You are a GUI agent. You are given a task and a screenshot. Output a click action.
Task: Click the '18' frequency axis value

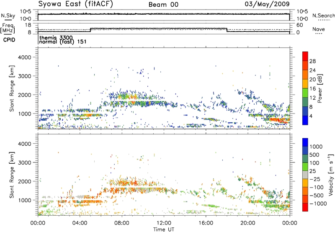(28, 25)
